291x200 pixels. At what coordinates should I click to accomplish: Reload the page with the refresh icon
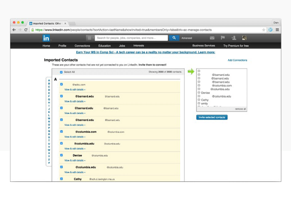(26, 30)
